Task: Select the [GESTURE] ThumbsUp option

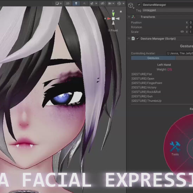Action: pyautogui.click(x=146, y=101)
